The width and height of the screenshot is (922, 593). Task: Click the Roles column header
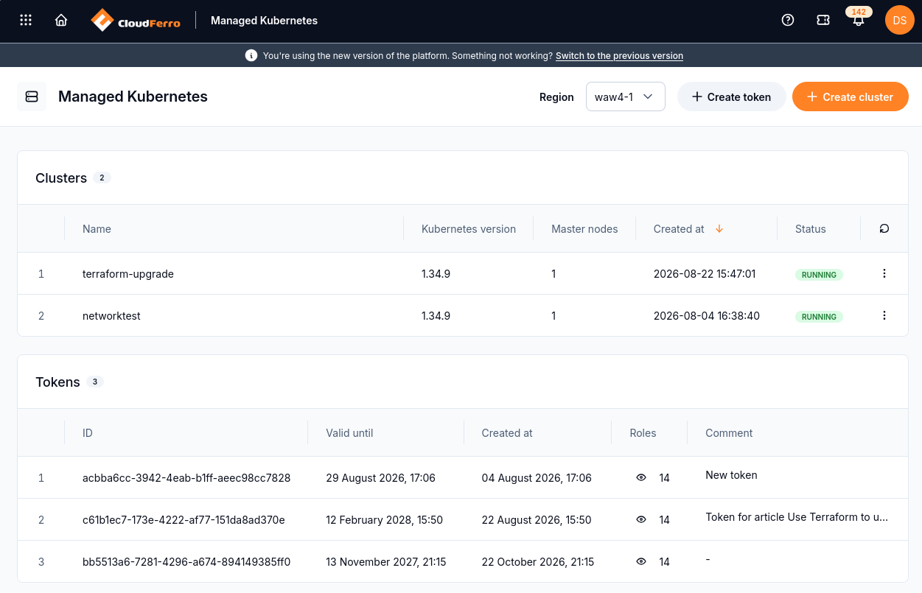pos(643,433)
